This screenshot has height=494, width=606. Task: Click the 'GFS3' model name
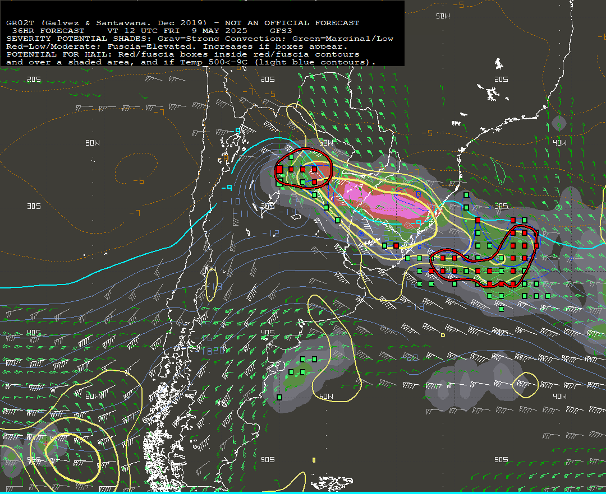click(281, 31)
